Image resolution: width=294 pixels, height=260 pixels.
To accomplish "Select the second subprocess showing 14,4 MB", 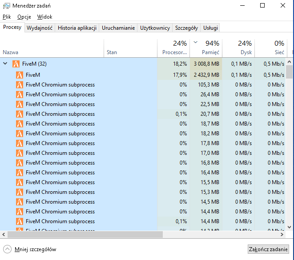I will point(143,221).
